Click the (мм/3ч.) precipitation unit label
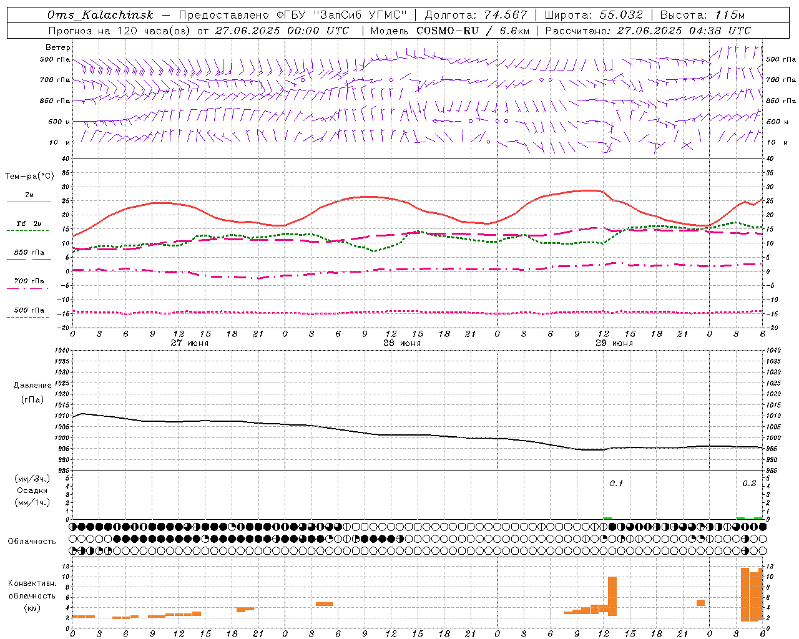This screenshot has height=639, width=799. coord(32,479)
